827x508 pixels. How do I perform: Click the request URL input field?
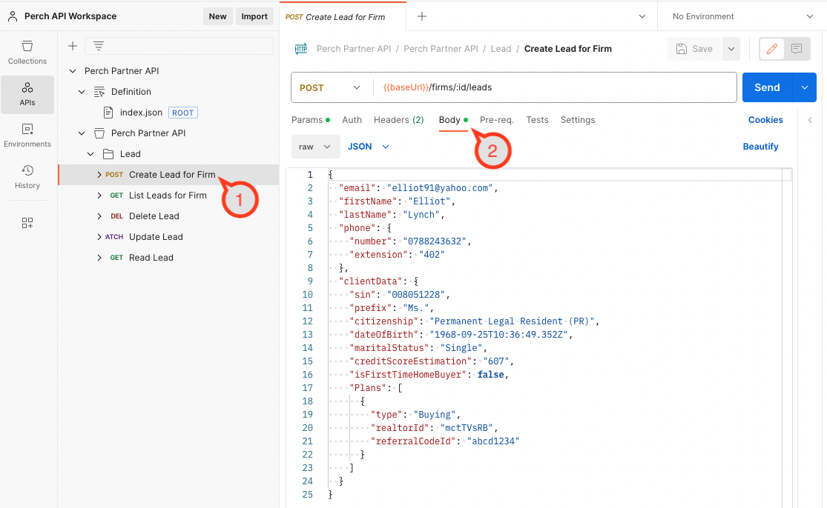[554, 87]
